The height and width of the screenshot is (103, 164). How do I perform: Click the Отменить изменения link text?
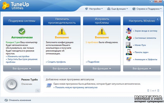pos(20,100)
